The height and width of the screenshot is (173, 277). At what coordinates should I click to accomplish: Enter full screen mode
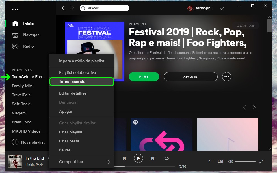261,161
